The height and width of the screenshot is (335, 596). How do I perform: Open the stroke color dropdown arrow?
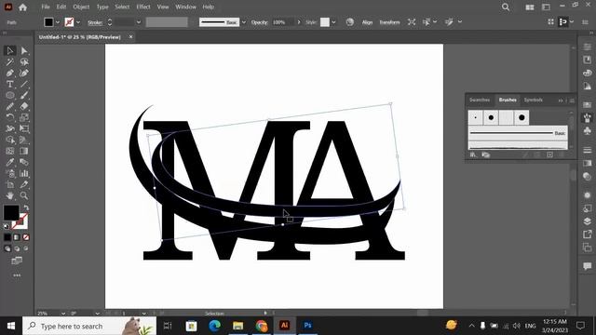tap(78, 22)
